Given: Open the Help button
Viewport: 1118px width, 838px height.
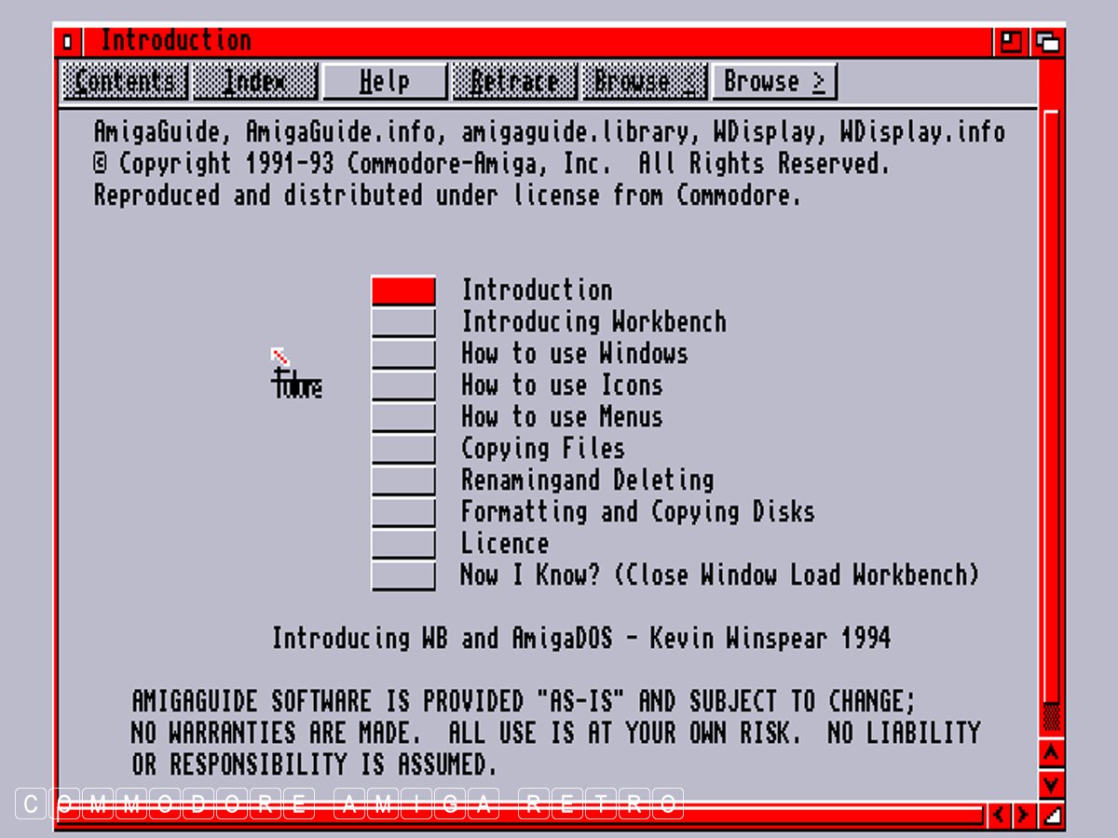Looking at the screenshot, I should 385,82.
